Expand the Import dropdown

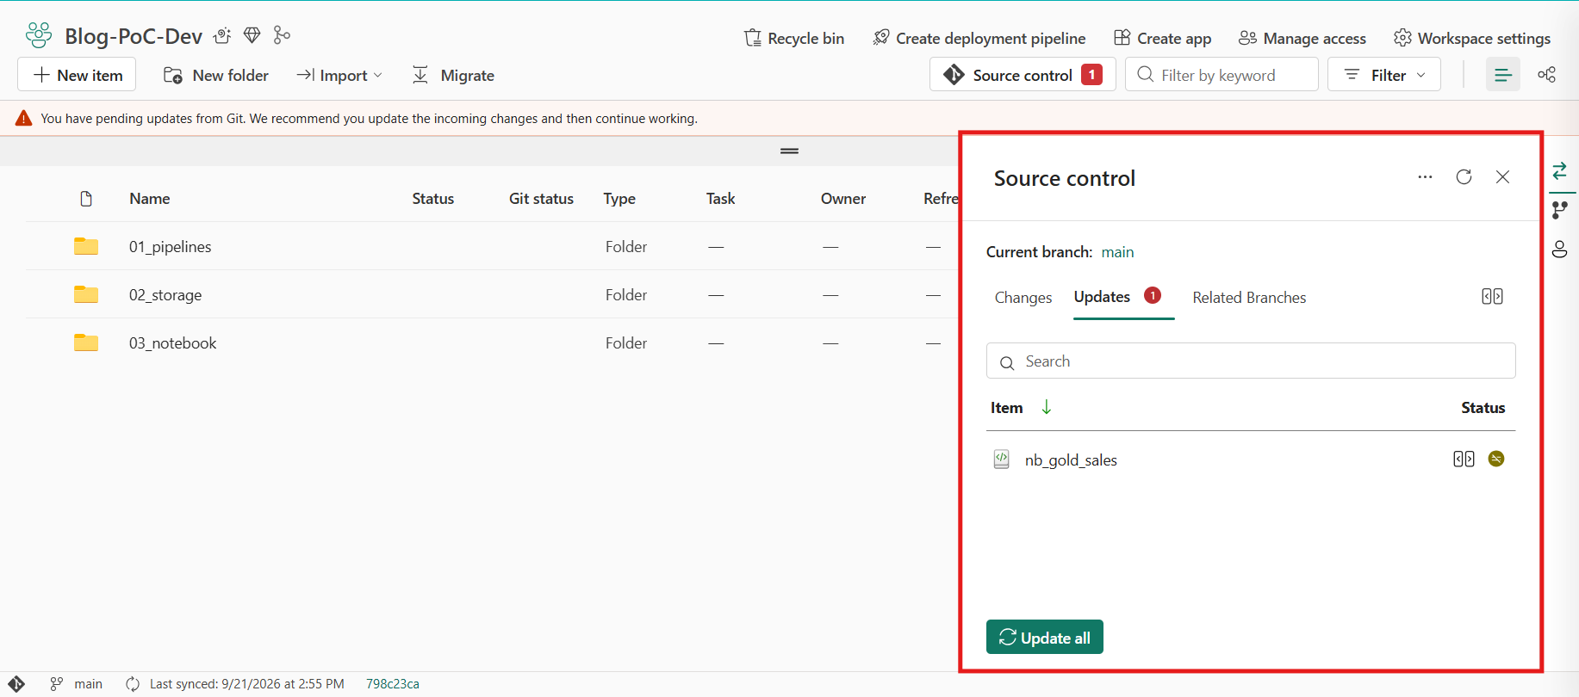coord(339,76)
